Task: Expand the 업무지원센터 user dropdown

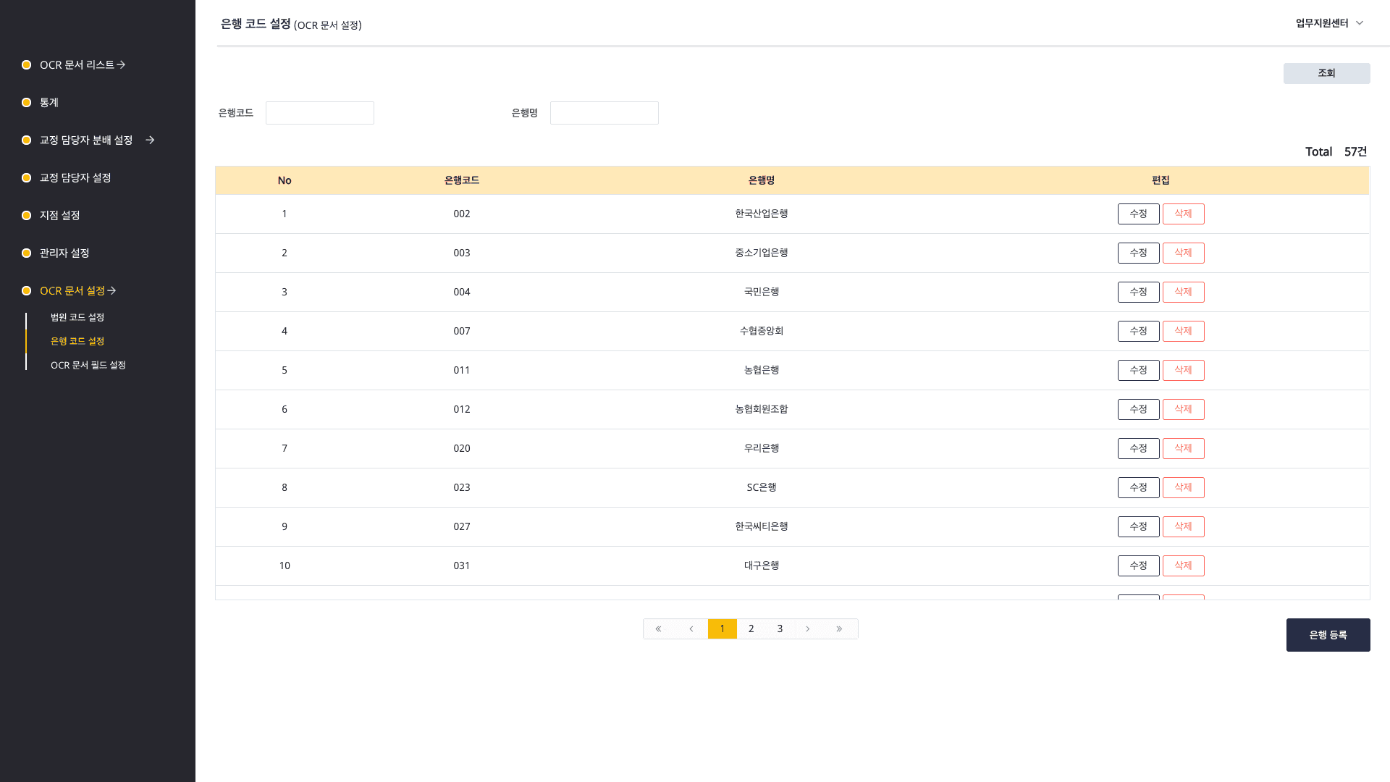Action: tap(1329, 23)
